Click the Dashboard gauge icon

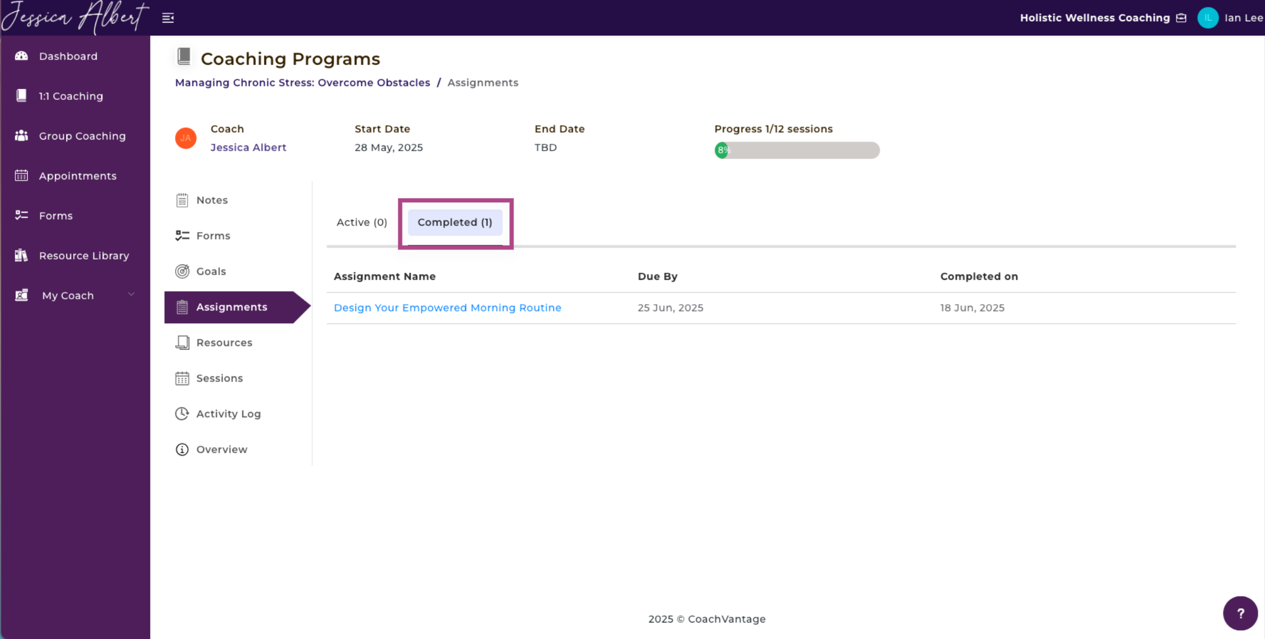point(21,56)
